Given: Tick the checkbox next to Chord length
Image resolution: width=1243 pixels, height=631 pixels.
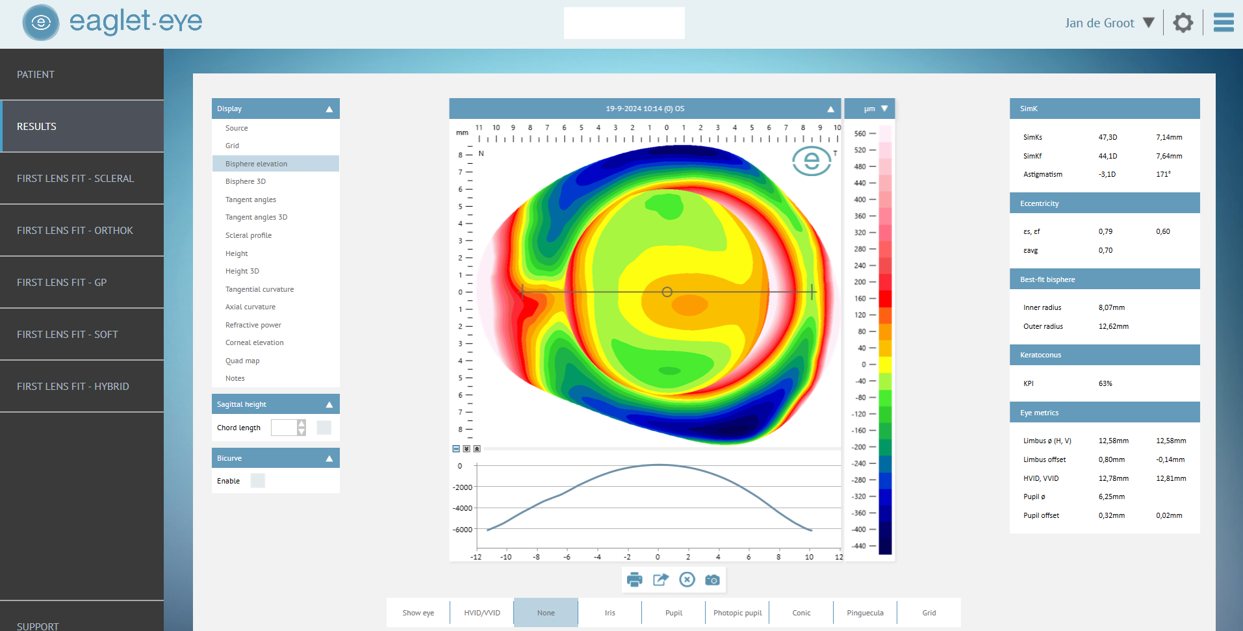Looking at the screenshot, I should pyautogui.click(x=324, y=428).
